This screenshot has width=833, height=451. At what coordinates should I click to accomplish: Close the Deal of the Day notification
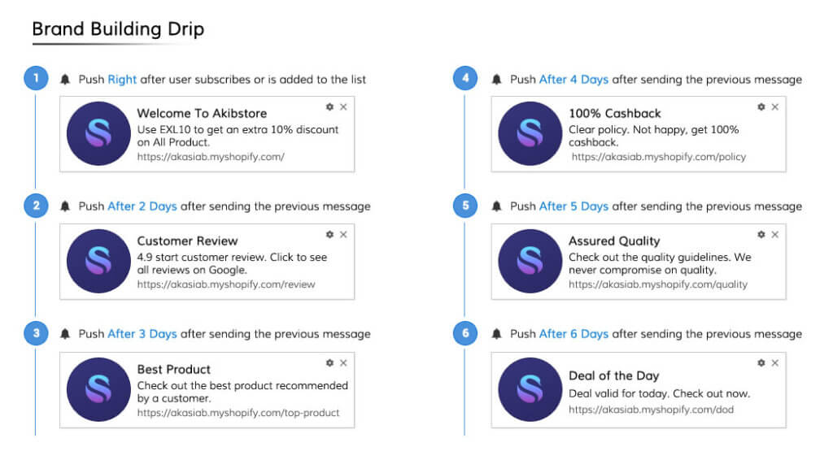coord(775,363)
